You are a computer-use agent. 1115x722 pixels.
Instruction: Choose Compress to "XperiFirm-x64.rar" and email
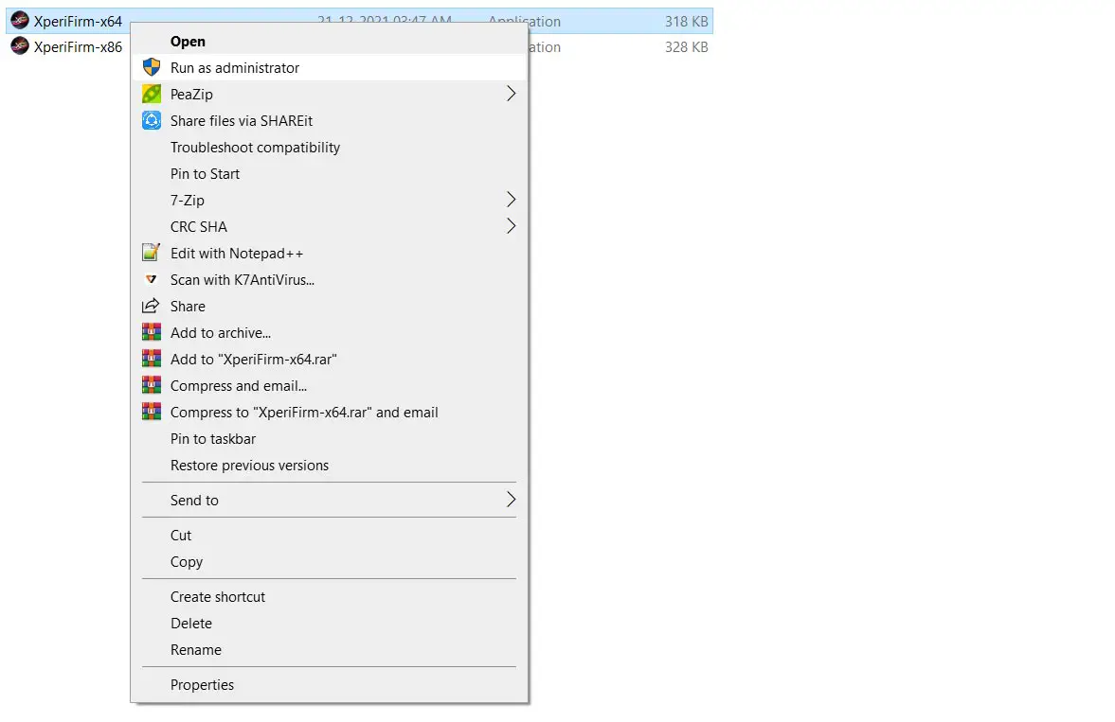click(x=330, y=413)
